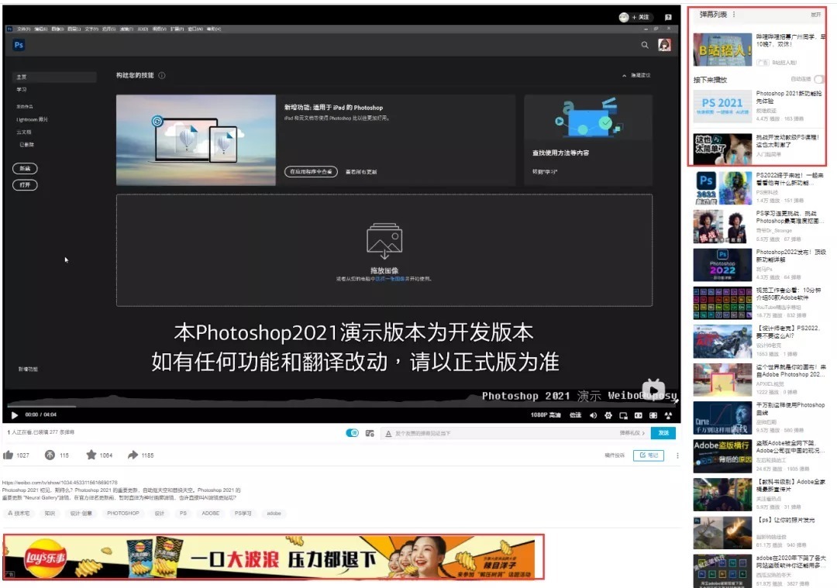Screen dimensions: 837x588
Task: Enable the 自动连播 autoplay switch
Action: tap(818, 79)
